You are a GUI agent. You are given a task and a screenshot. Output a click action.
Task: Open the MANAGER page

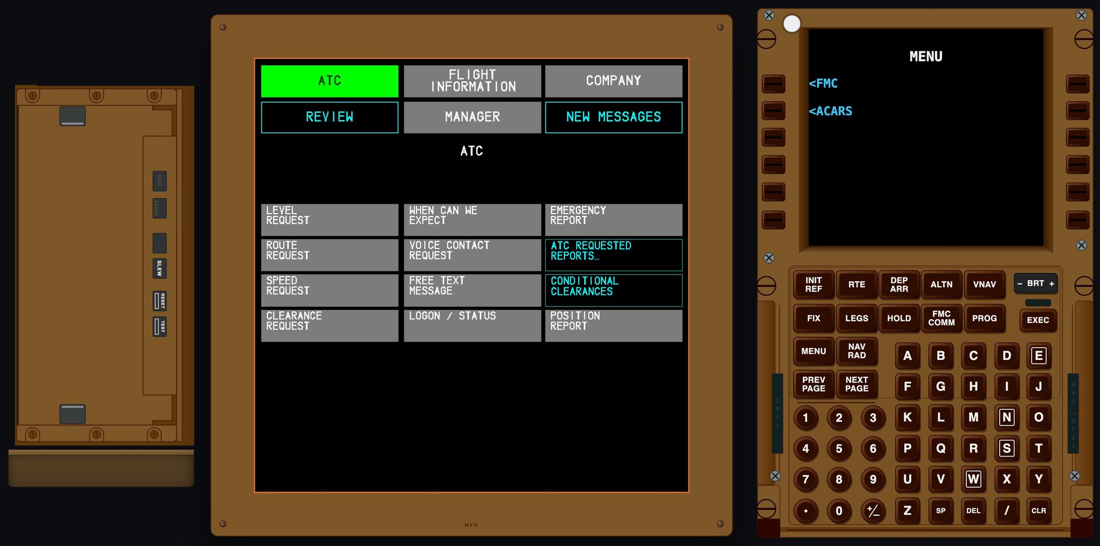click(472, 117)
